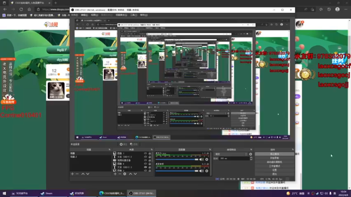This screenshot has width=351, height=197.
Task: Click the 开始录制 start recording button
Action: click(275, 158)
